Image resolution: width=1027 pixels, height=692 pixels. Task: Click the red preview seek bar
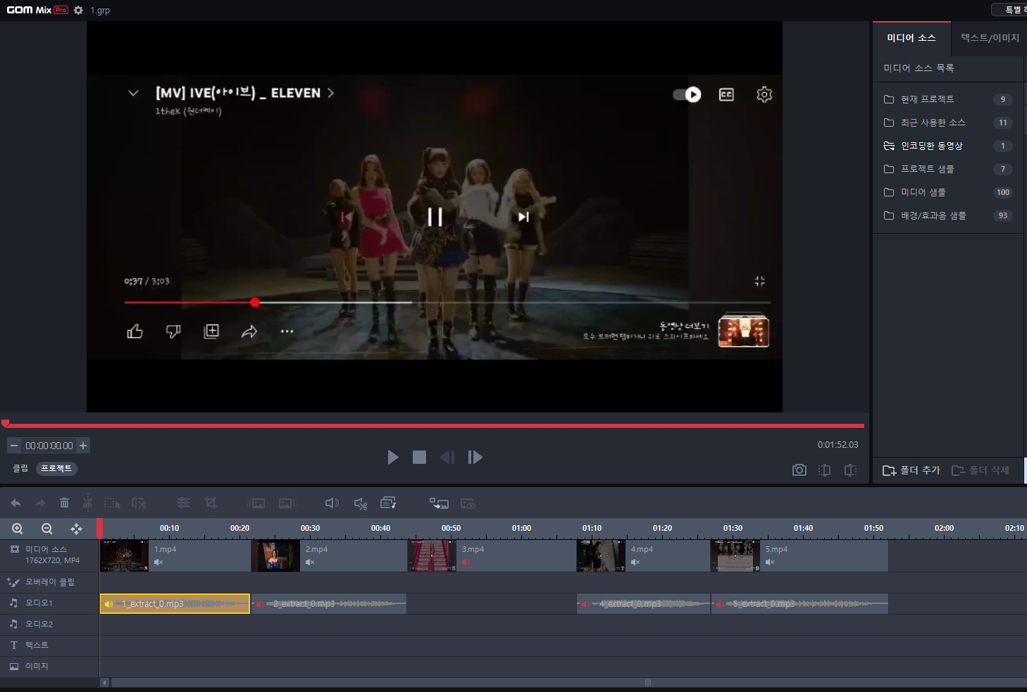point(434,425)
